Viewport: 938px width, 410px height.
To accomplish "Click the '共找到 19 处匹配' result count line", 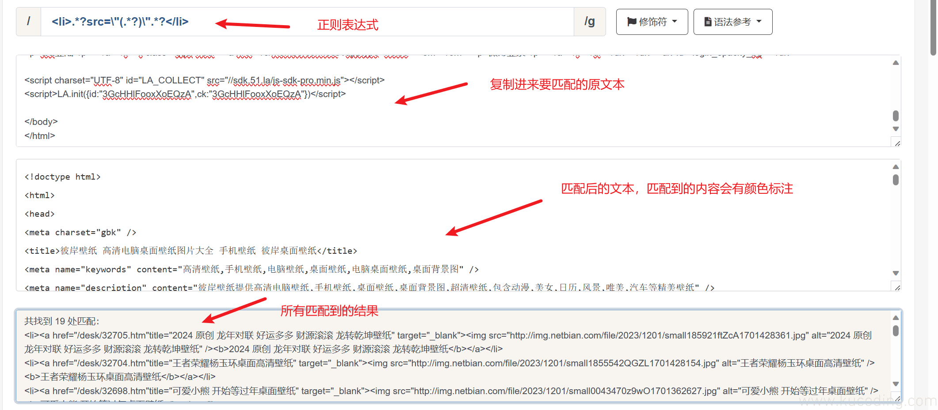I will 62,321.
